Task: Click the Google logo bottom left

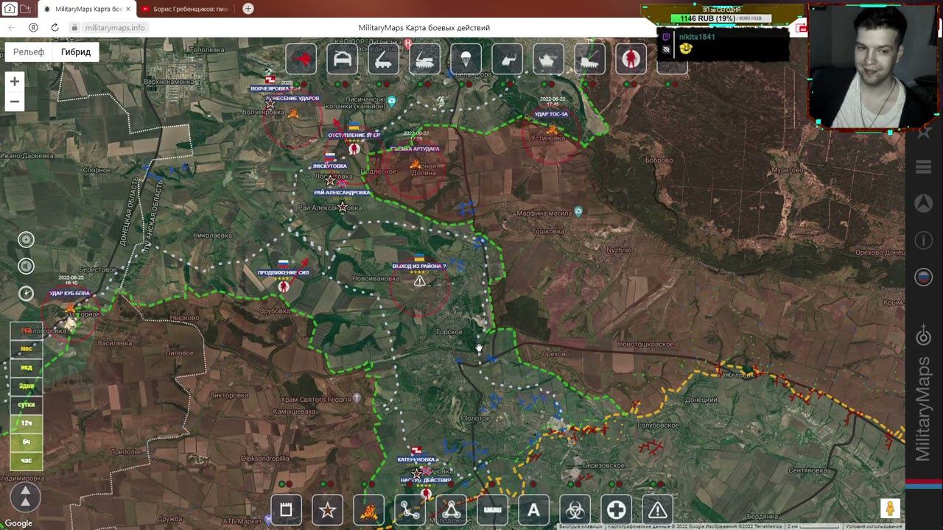Action: click(18, 523)
